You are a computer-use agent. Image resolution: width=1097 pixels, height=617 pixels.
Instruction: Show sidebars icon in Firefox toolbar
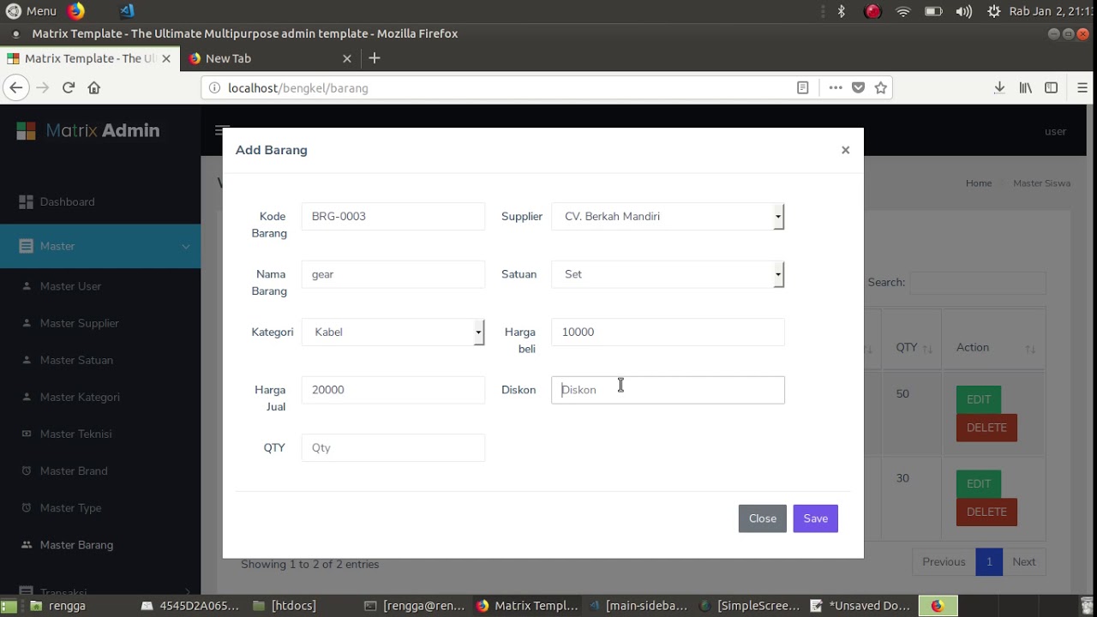coord(1051,87)
